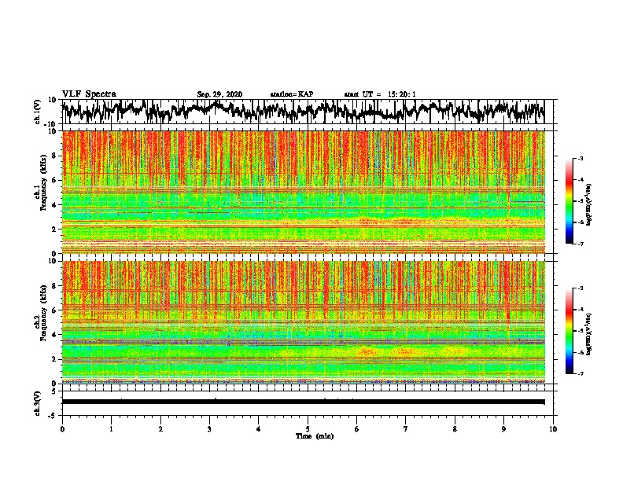
Task: Click the "-3" label on ch.1 color scale
Action: (580, 159)
